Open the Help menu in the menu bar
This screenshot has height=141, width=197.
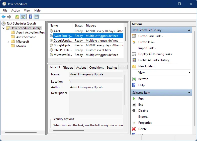pyautogui.click(x=37, y=11)
